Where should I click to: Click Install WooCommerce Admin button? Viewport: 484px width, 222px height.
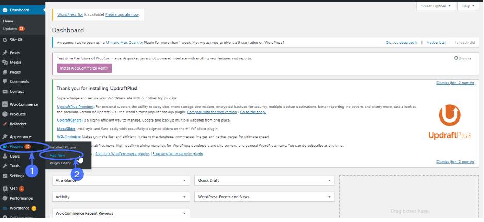[84, 68]
